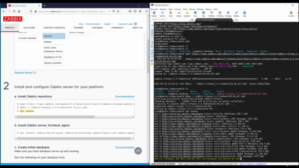Go back in the Firefox browser
This screenshot has height=168, width=299.
click(x=4, y=11)
